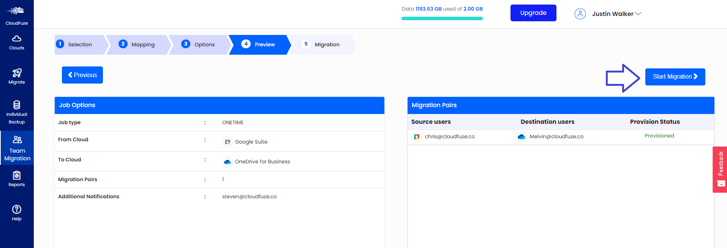Click destination user 'Melvin@cloudfuze.co'
This screenshot has height=248, width=727.
556,136
